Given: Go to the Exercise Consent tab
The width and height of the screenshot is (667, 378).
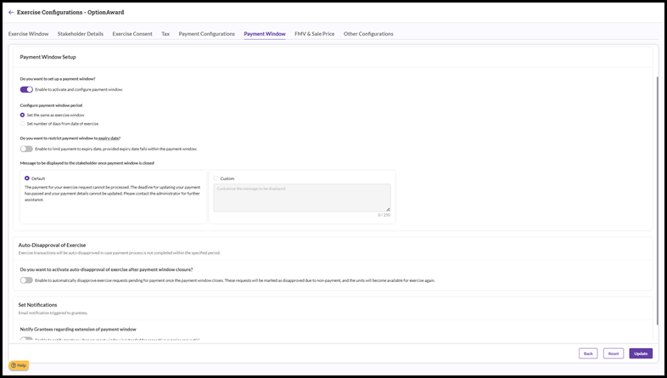Looking at the screenshot, I should click(x=132, y=34).
